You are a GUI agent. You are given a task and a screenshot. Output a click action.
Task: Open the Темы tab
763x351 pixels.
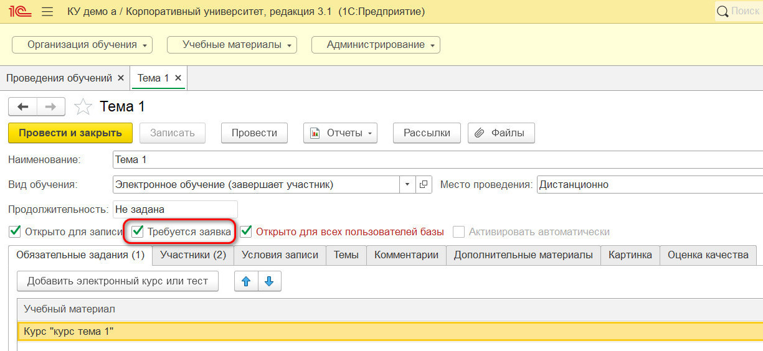tap(346, 255)
